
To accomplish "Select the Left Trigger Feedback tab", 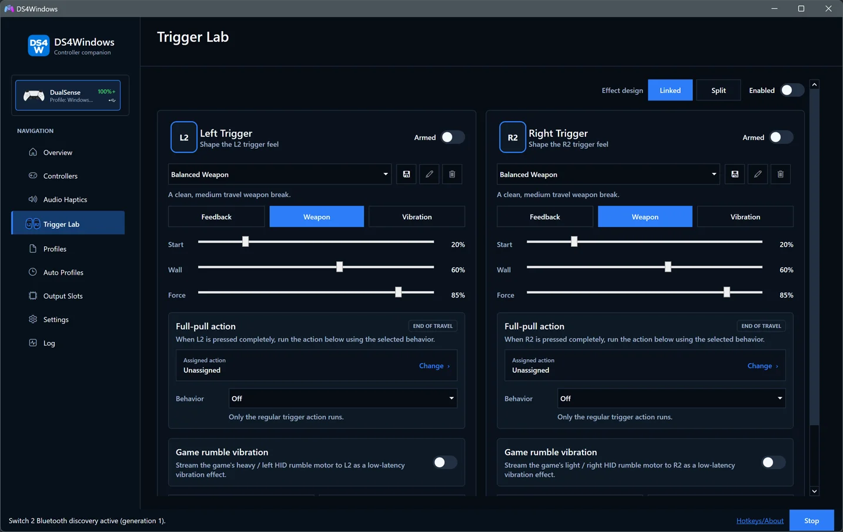I will 216,216.
